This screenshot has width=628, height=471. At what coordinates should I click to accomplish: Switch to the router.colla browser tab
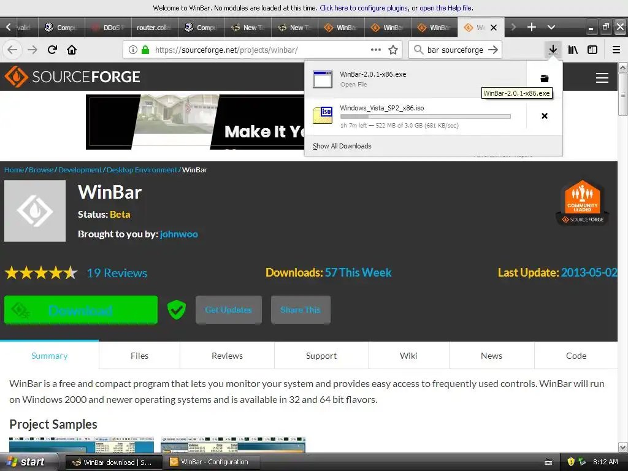coord(155,27)
